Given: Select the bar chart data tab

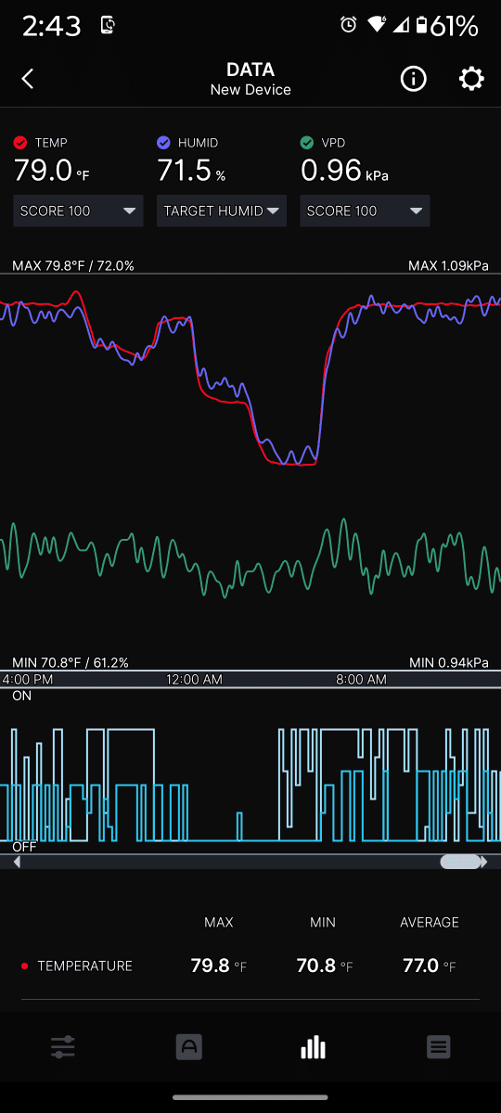Looking at the screenshot, I should pyautogui.click(x=314, y=1047).
